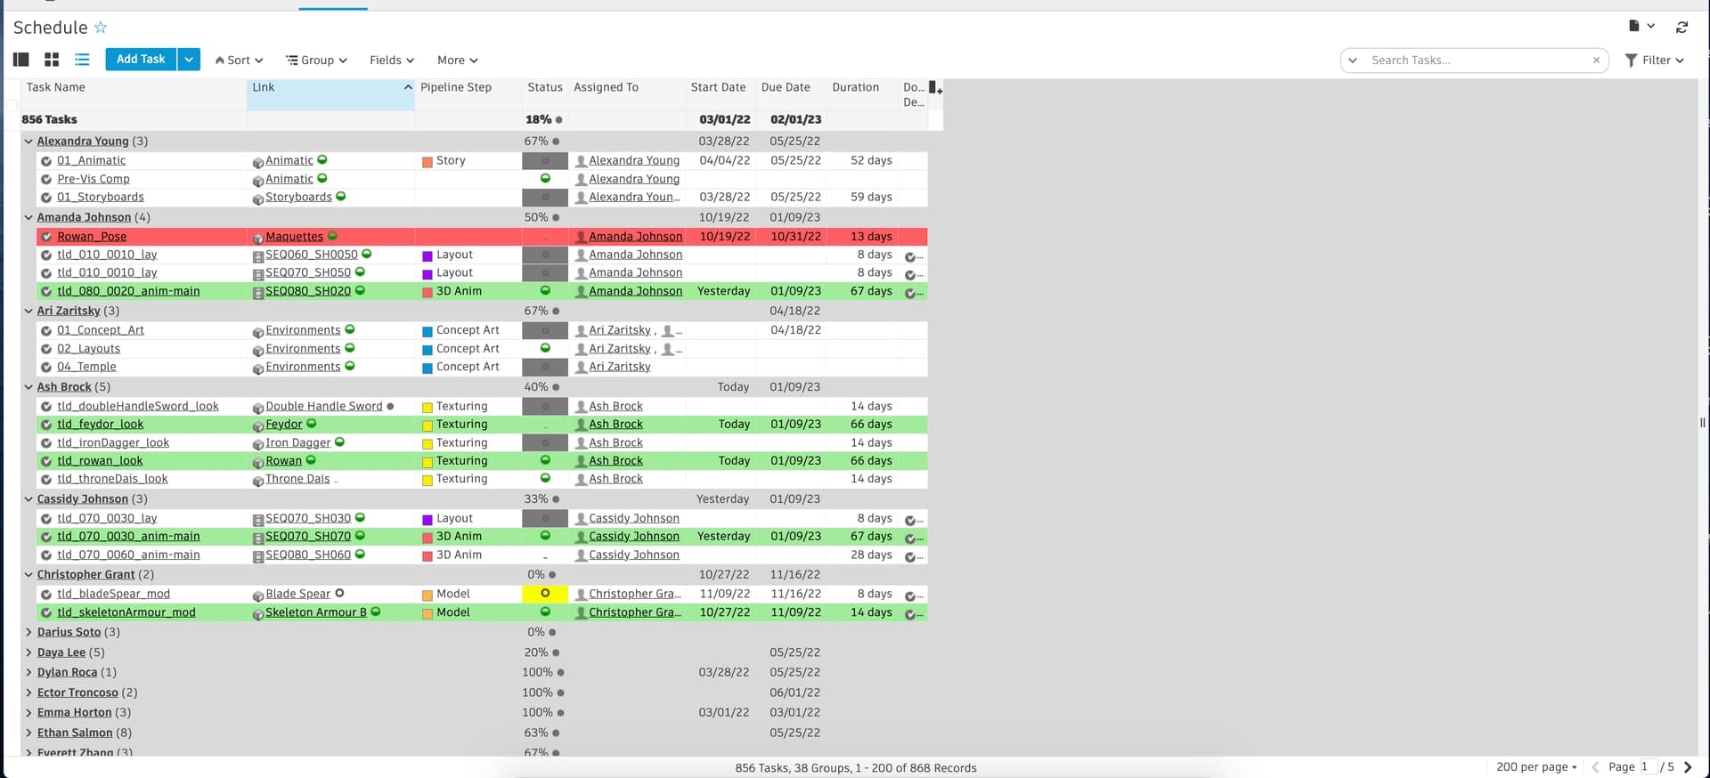Collapse the Alexandra Young group
The width and height of the screenshot is (1710, 778).
28,142
